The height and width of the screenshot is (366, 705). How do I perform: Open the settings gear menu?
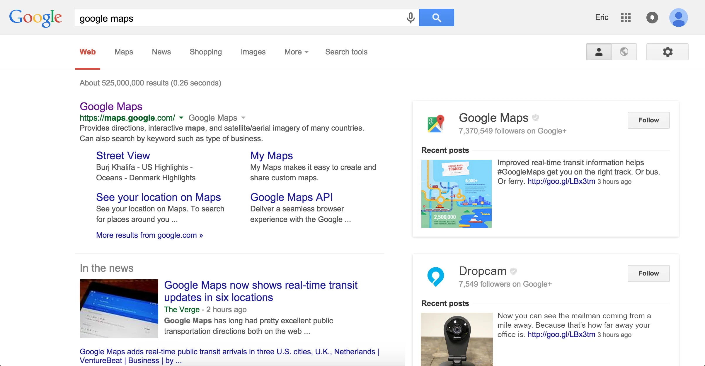point(667,52)
